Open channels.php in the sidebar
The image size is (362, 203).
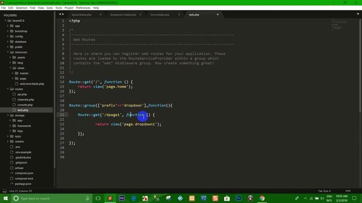(x=25, y=100)
